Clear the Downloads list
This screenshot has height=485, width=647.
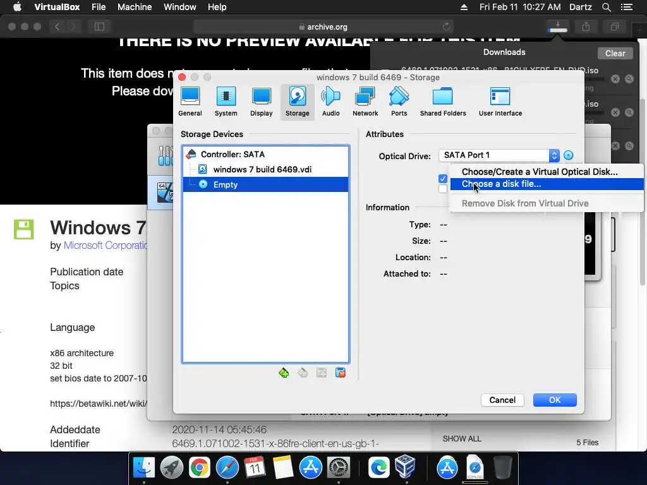[615, 53]
